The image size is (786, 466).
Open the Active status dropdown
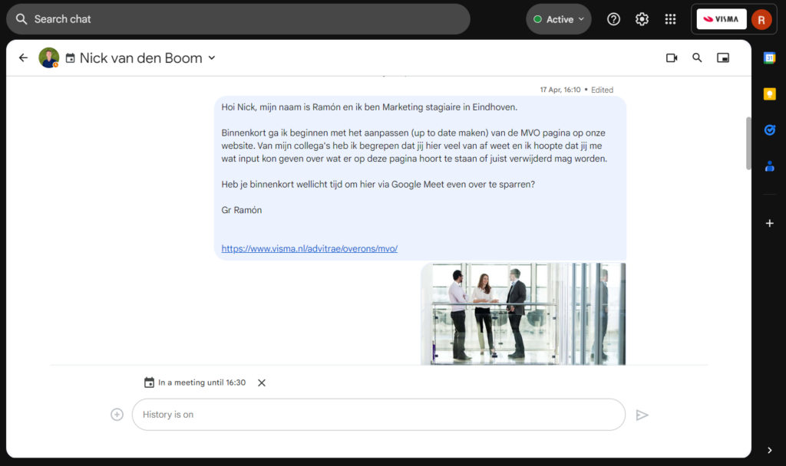coord(559,19)
